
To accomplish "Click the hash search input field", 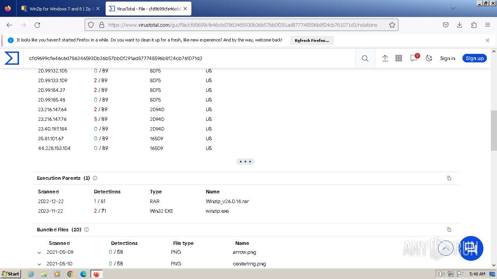I will point(189,58).
